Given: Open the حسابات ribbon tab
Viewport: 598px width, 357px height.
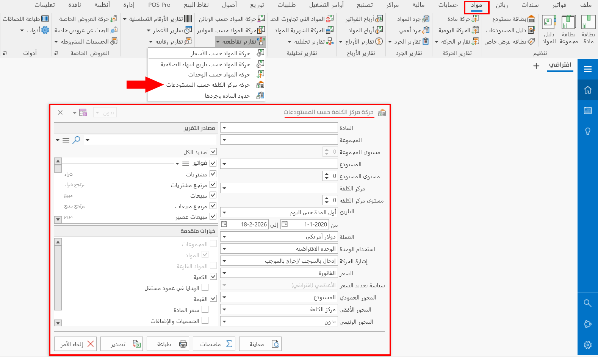Looking at the screenshot, I should tap(448, 5).
